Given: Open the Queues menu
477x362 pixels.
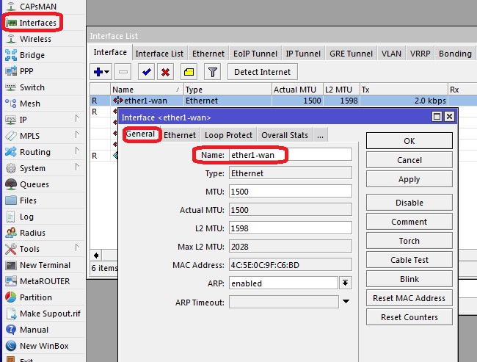Looking at the screenshot, I should click(34, 184).
